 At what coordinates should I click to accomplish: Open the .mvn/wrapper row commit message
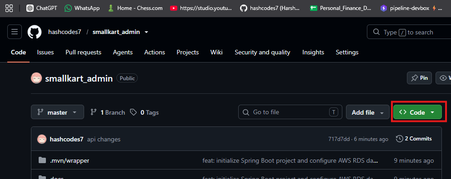(290, 160)
